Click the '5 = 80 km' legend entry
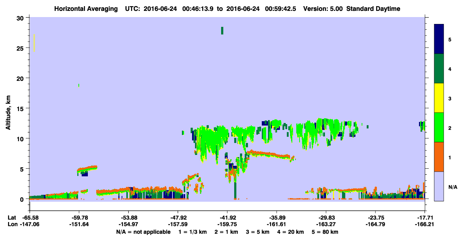 pyautogui.click(x=324, y=232)
